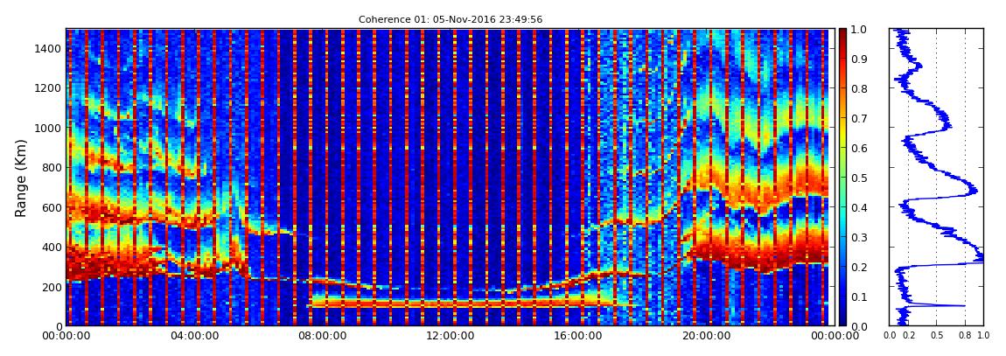
Task: Click the 0.7 label on the colorbar
Action: click(858, 119)
